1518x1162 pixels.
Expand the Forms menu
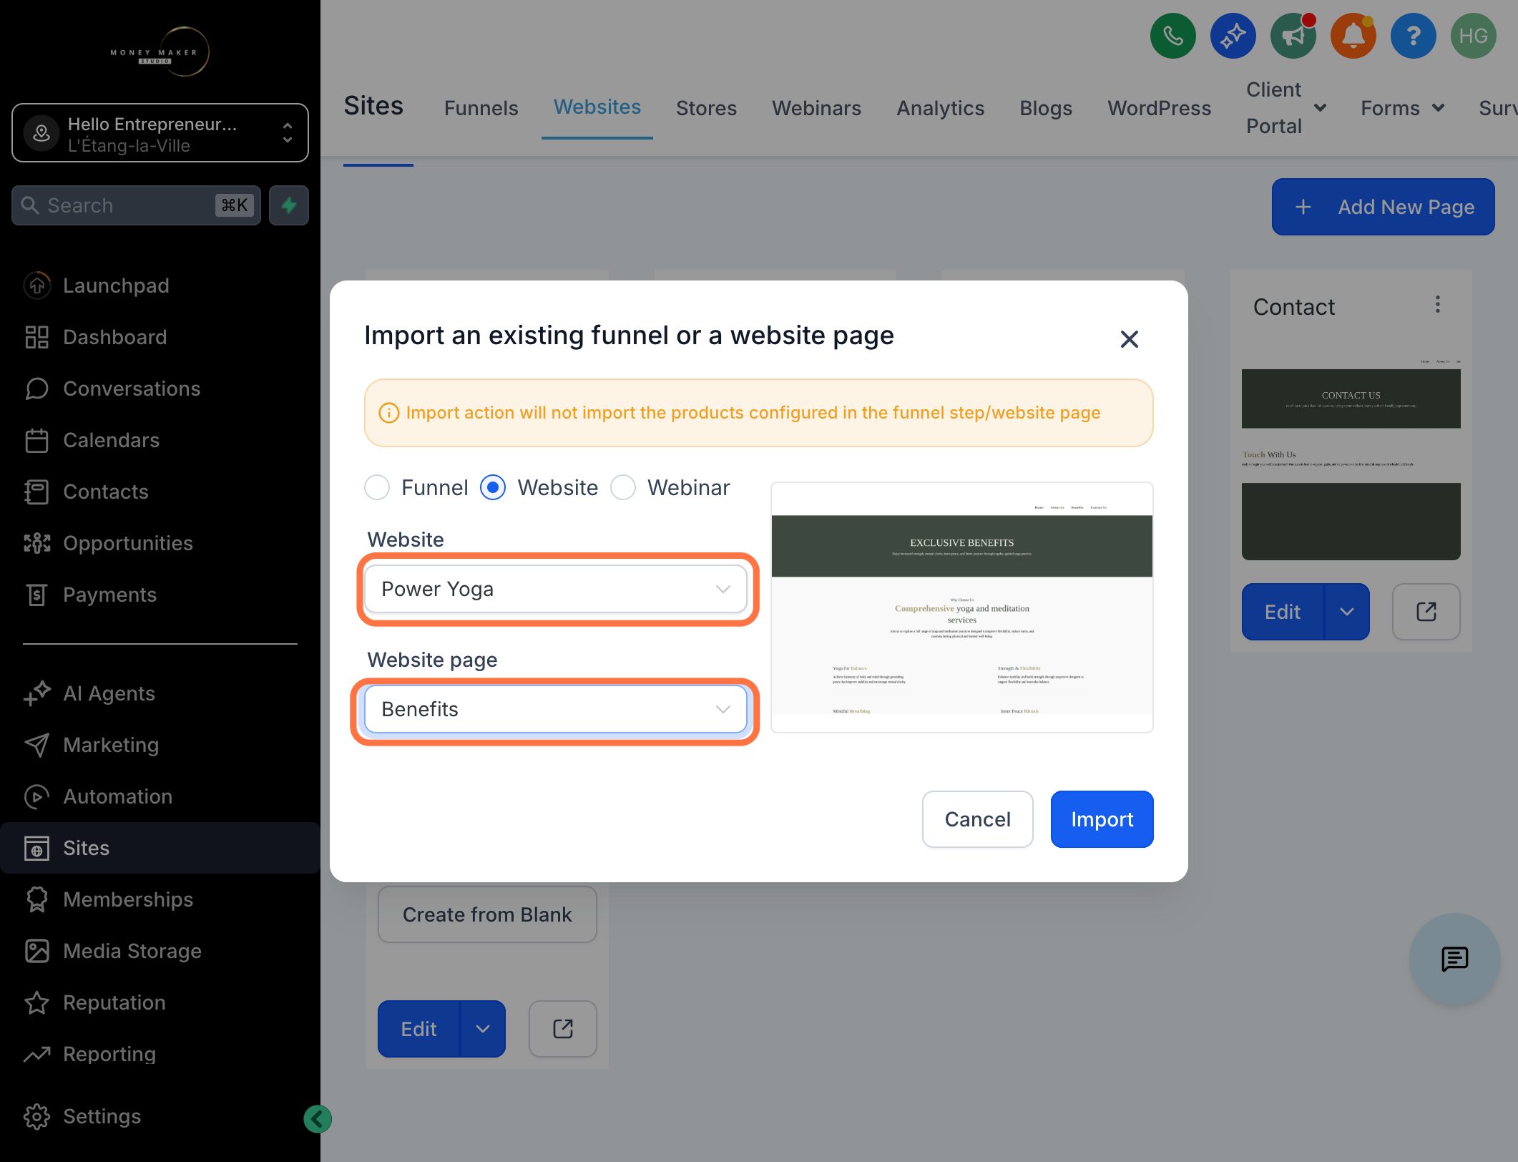click(1402, 108)
